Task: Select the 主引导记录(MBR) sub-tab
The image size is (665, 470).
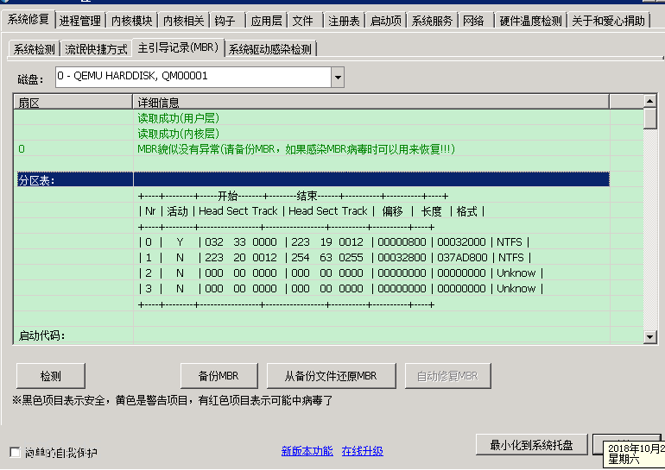Action: pyautogui.click(x=178, y=47)
